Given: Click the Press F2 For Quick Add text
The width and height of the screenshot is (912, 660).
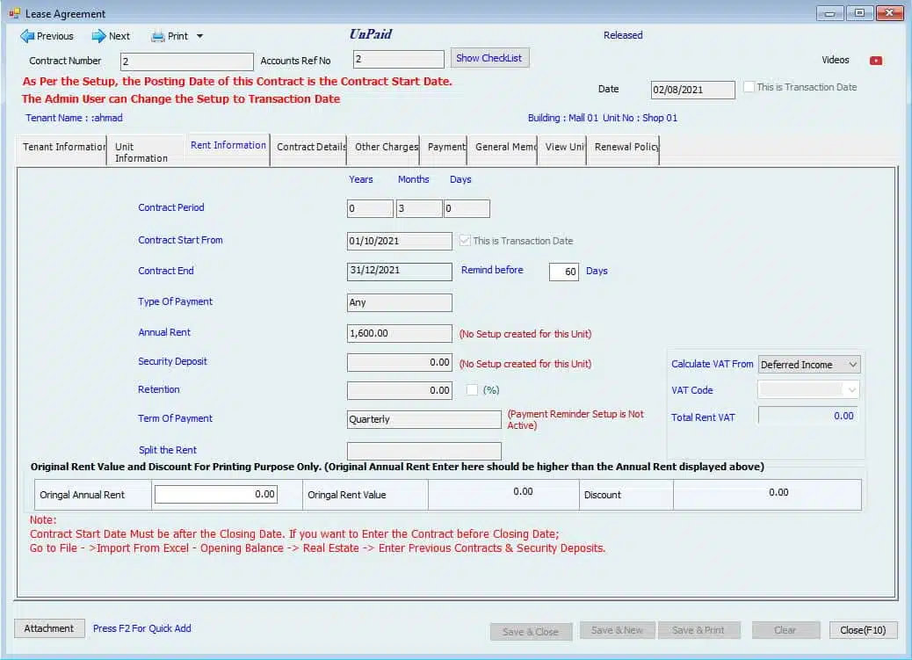Looking at the screenshot, I should (x=142, y=628).
